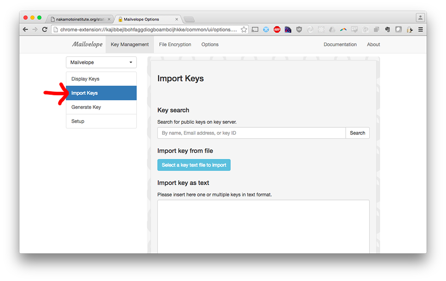Click the key text area for pasting keys

[x=263, y=226]
